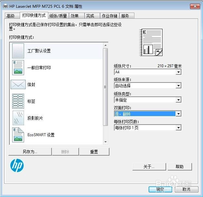Switch to the 完成 tab
The image size is (203, 197).
pos(92,16)
